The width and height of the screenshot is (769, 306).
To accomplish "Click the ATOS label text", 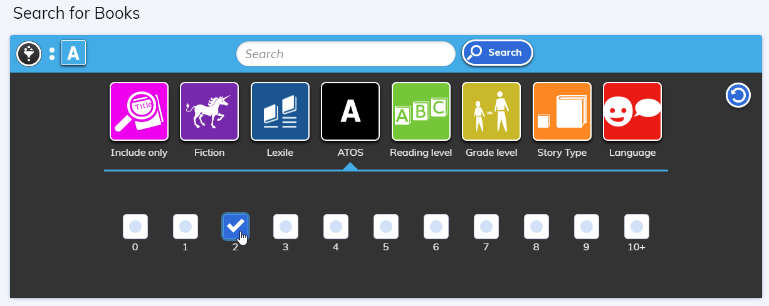I will click(x=350, y=153).
